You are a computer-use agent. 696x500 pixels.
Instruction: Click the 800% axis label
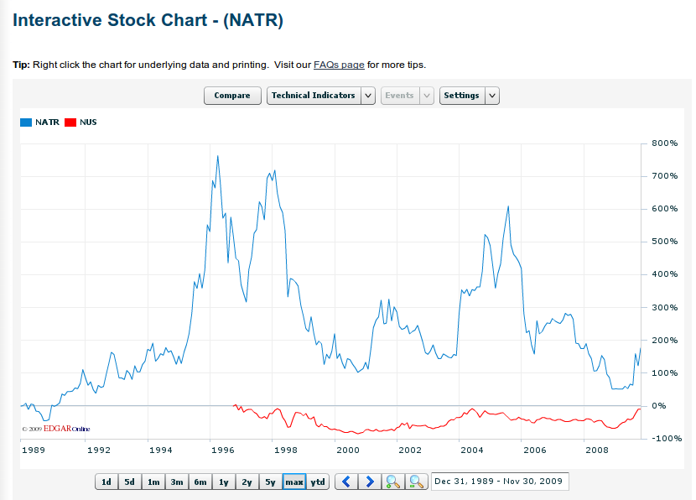click(664, 143)
